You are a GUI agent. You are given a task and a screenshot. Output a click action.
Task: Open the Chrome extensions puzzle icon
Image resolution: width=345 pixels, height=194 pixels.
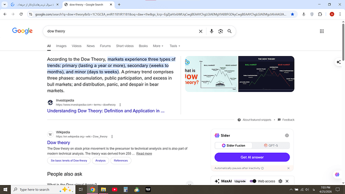320,14
